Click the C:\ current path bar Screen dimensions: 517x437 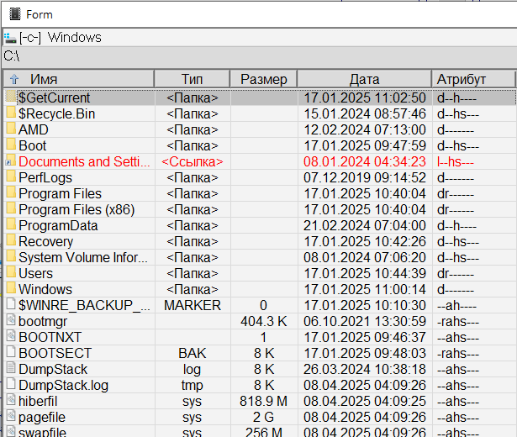pos(252,55)
